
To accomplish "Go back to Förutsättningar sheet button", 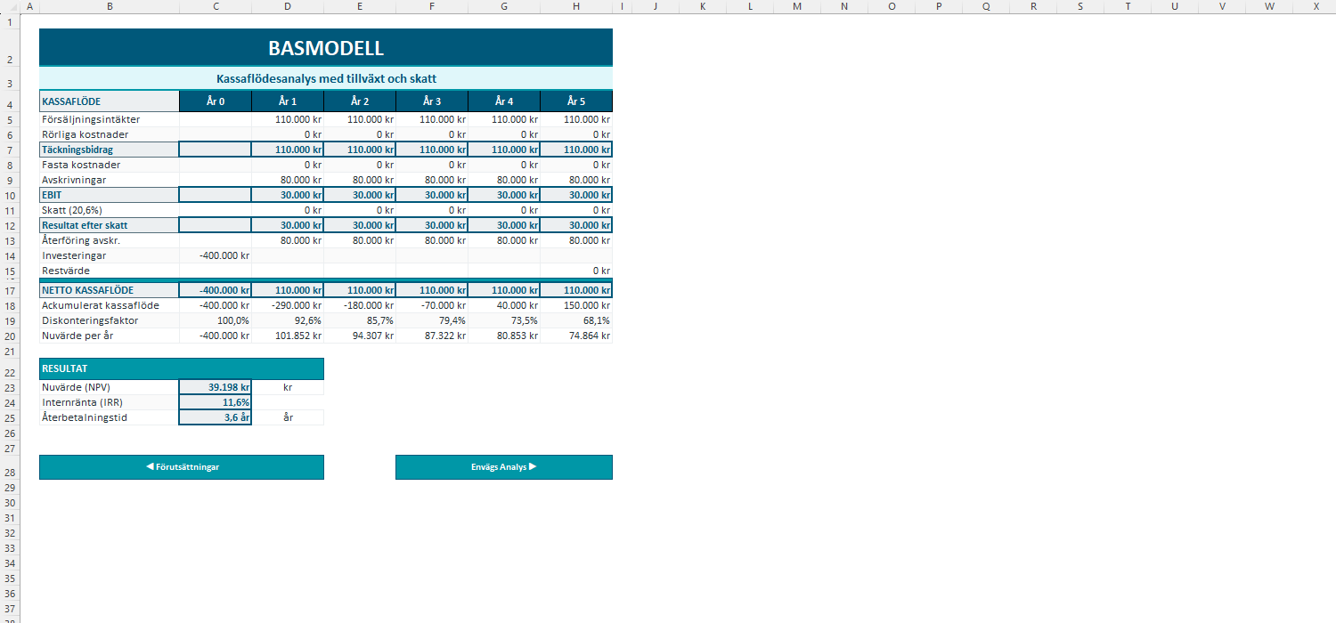I will coord(182,467).
